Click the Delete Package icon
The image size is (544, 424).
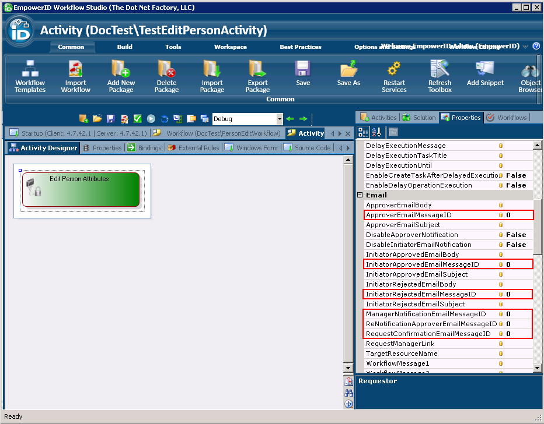tap(166, 76)
